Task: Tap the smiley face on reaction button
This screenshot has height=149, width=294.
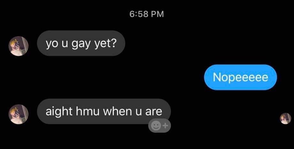Action: pyautogui.click(x=156, y=126)
